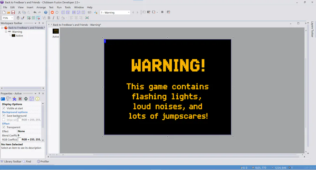Save the project with the floppy icon
Viewport: 316px width, 170px height.
[13, 13]
